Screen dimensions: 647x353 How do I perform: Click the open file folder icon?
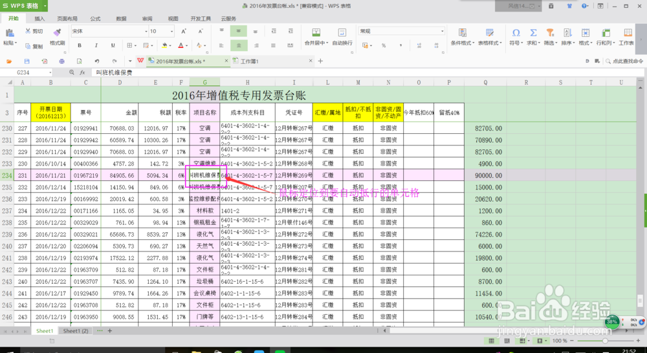10,61
